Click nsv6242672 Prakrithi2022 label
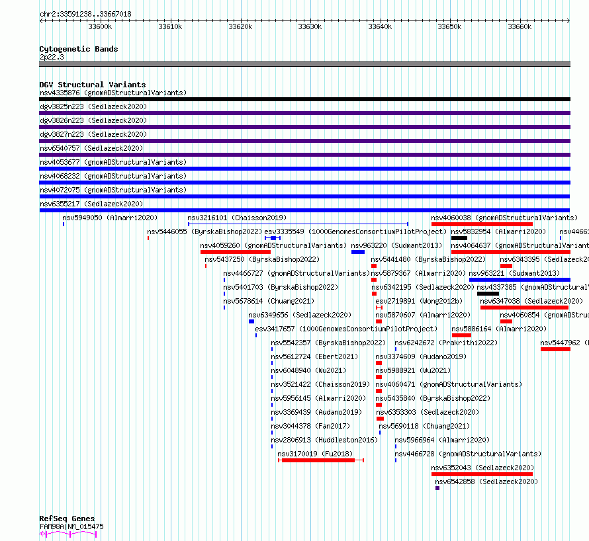The width and height of the screenshot is (589, 541). (446, 343)
